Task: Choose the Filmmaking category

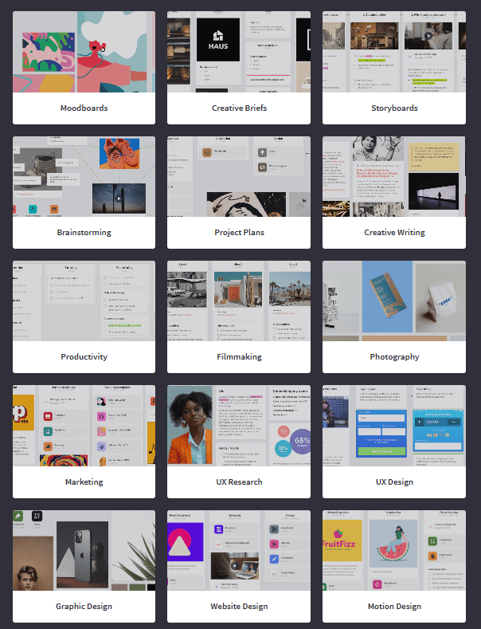Action: [x=239, y=317]
